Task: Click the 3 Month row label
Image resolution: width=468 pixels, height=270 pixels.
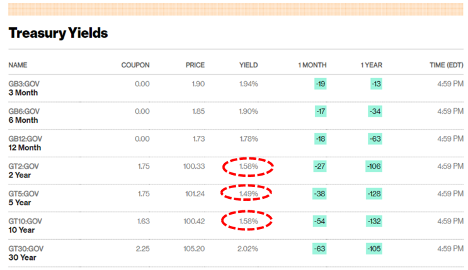Action: 23,93
